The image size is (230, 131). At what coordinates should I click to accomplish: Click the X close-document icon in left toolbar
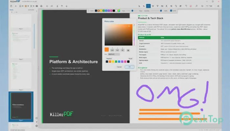[16, 6]
